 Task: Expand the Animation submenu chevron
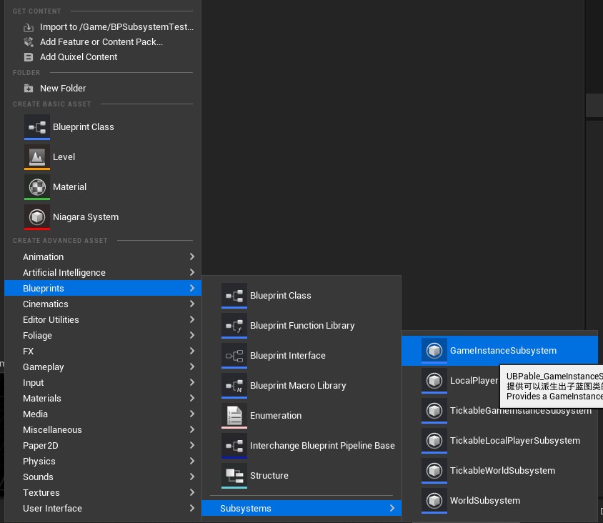tap(191, 256)
